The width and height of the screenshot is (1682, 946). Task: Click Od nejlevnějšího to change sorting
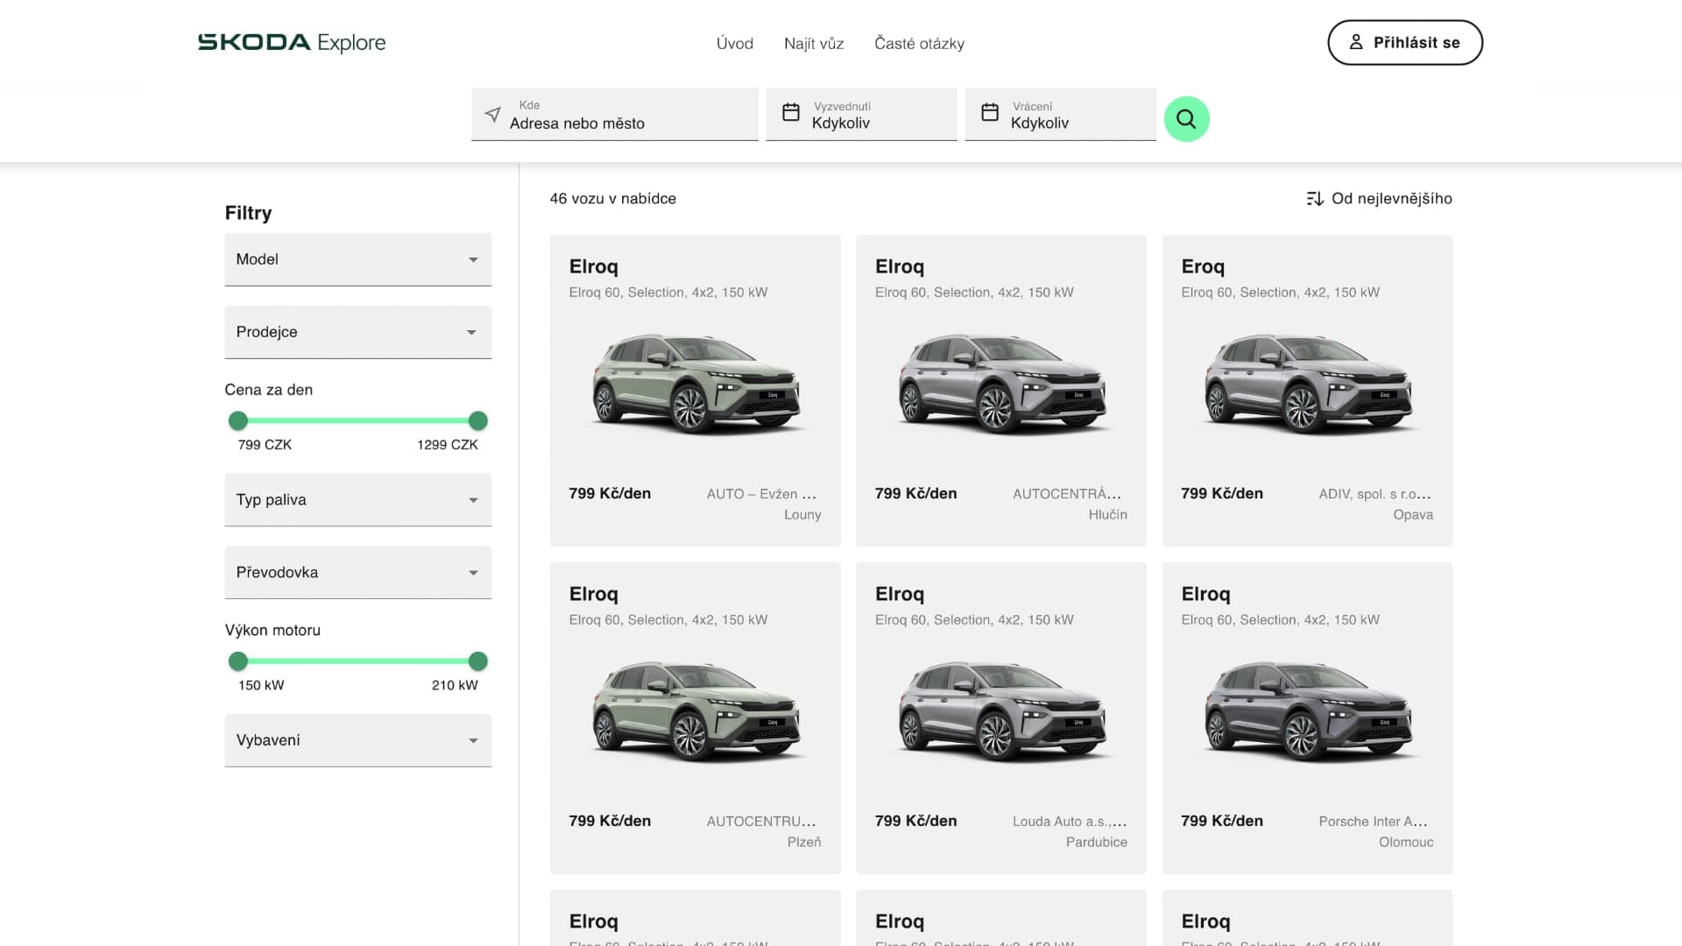(1391, 199)
